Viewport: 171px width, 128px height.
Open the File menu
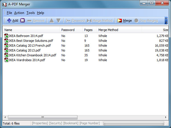pos(9,13)
